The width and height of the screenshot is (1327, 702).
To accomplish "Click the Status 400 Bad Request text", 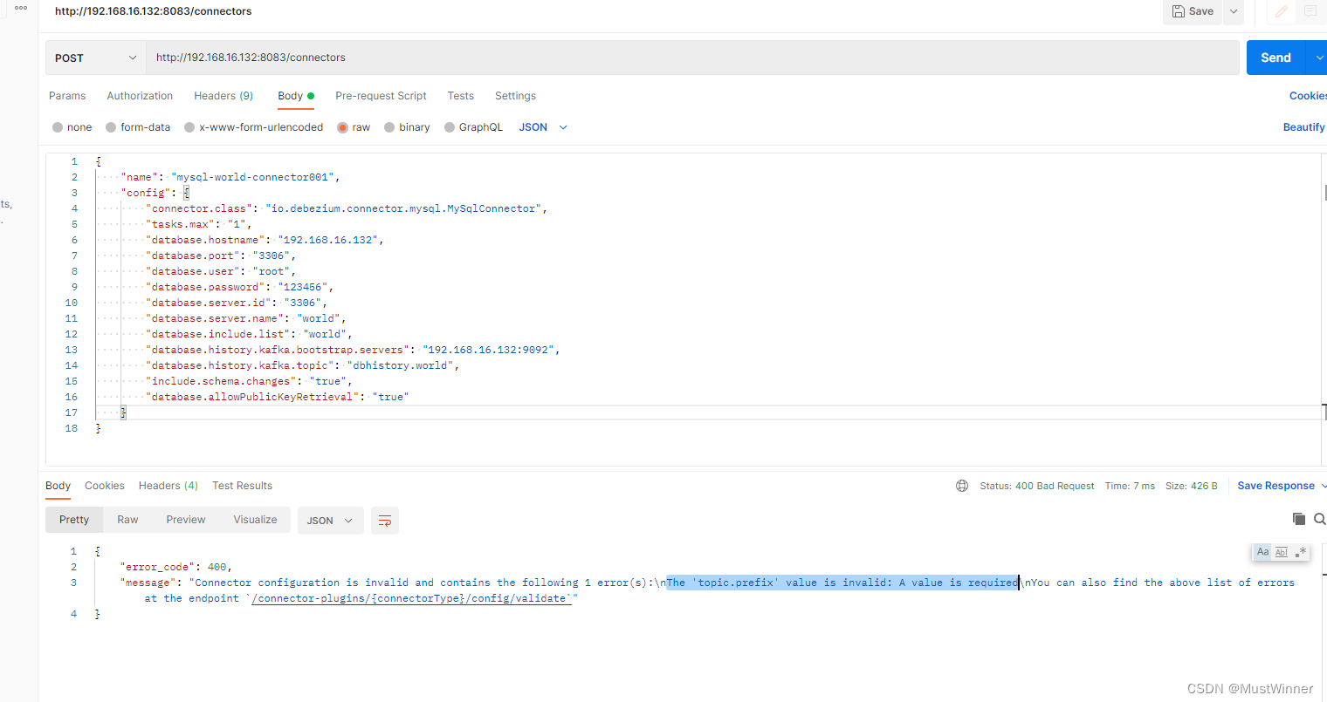I will pos(1036,486).
